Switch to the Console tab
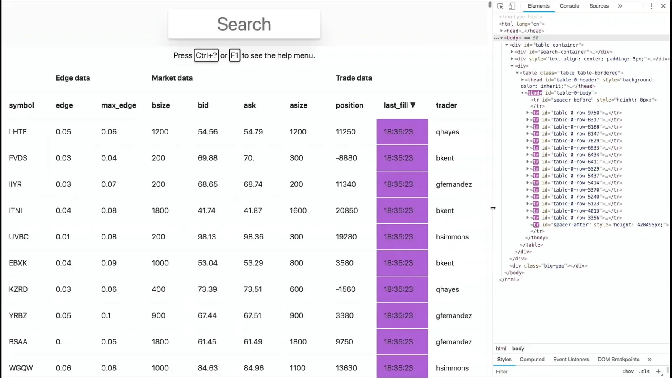 click(569, 6)
